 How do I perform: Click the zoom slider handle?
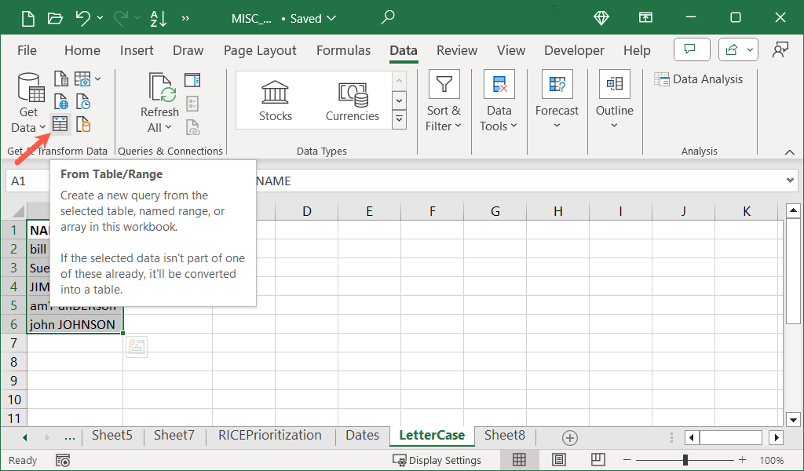pos(685,460)
